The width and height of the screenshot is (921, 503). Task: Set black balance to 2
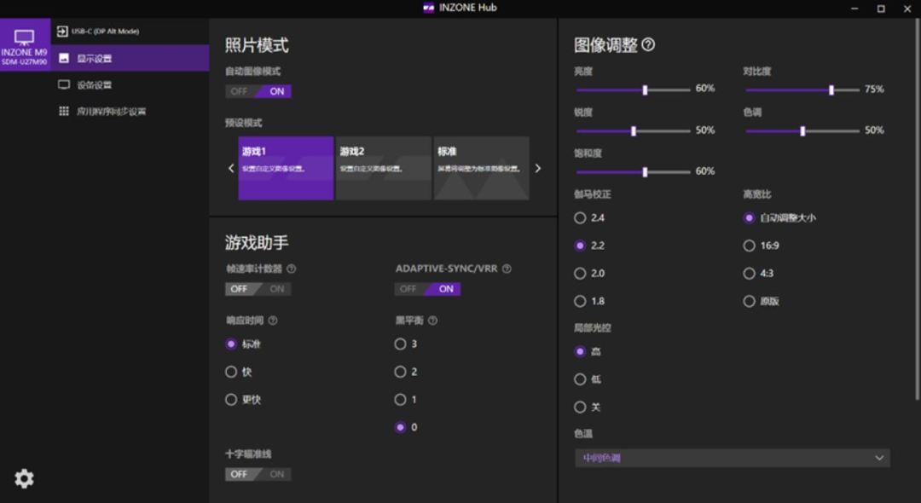(400, 372)
